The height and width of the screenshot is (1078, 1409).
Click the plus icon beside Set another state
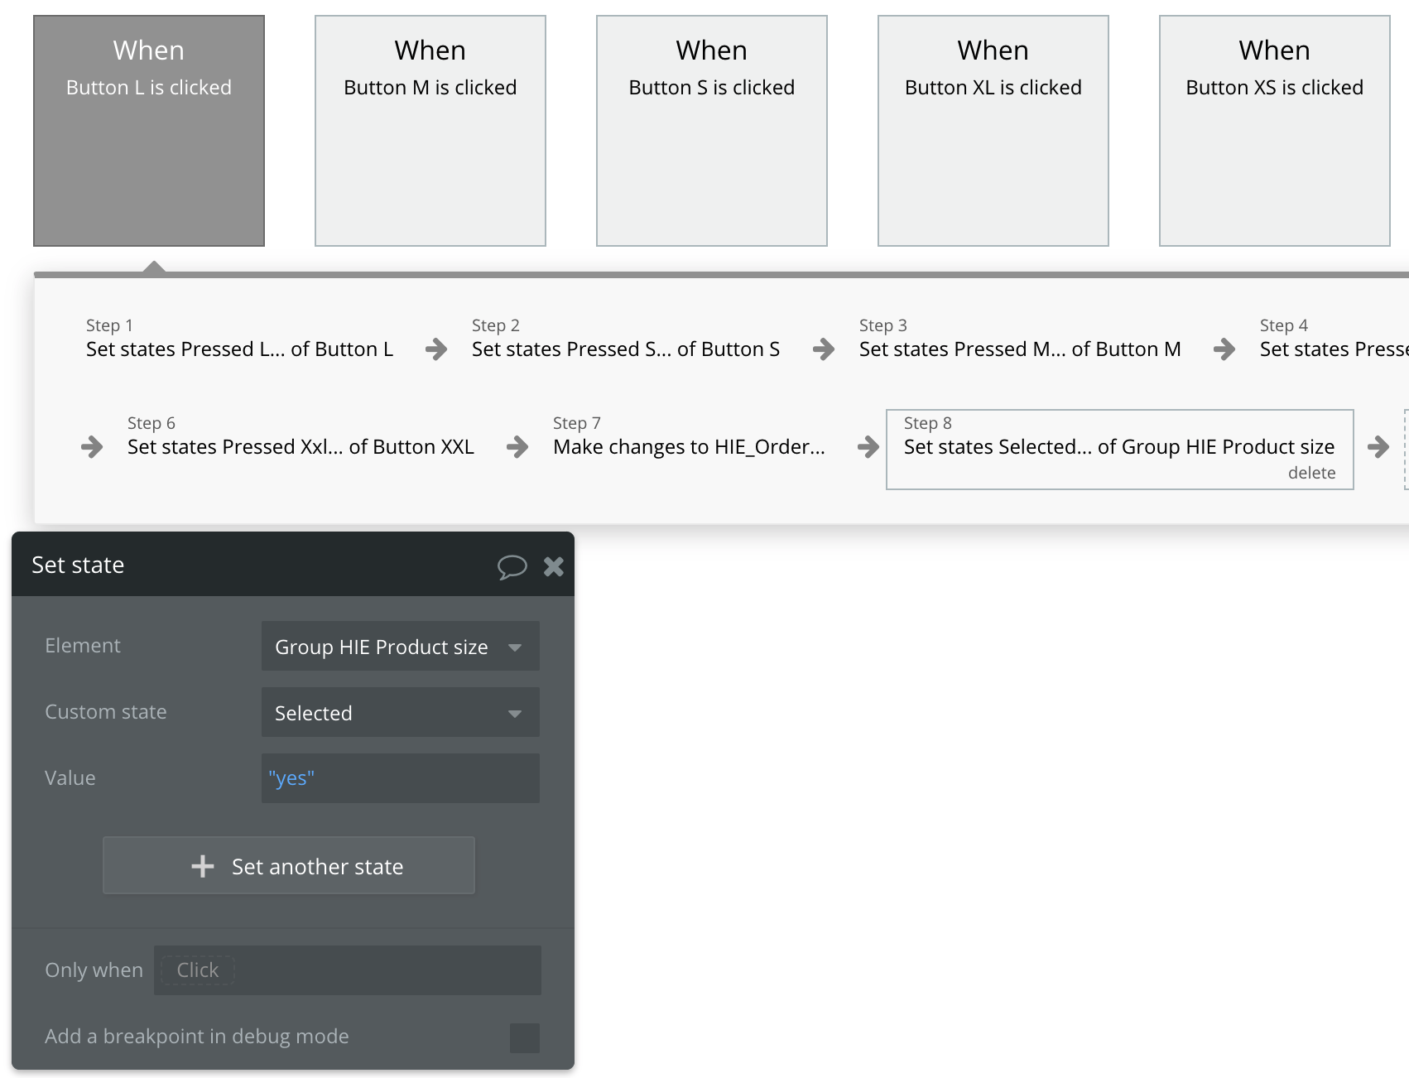203,866
